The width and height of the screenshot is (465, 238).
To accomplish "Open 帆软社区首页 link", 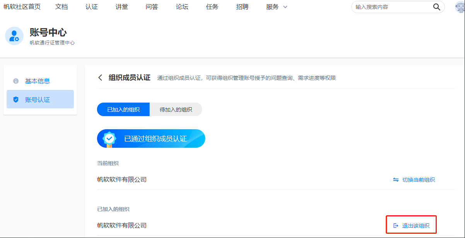I will 22,7.
